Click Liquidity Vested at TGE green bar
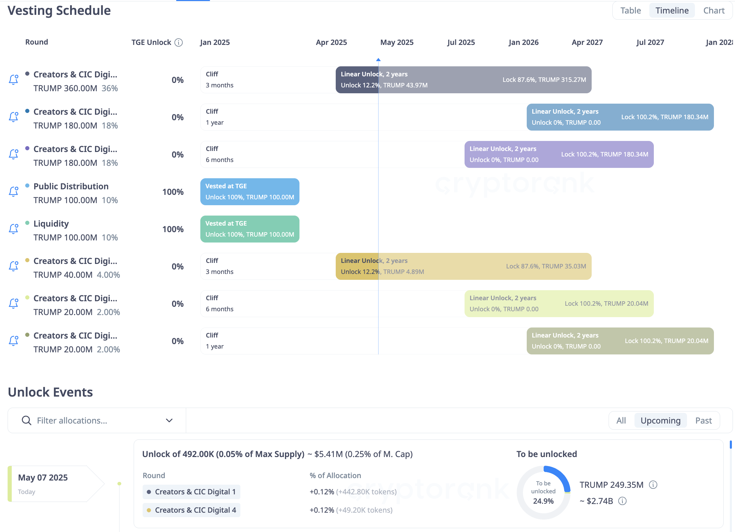Viewport: 735px width, 532px height. [250, 229]
